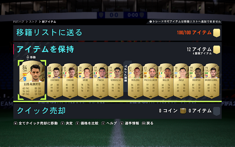
Task: Click the coin stack icon in クイック売却
Action: 183,111
